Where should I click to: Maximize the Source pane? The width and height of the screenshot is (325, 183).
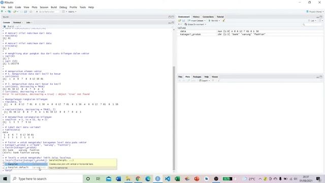[173, 17]
